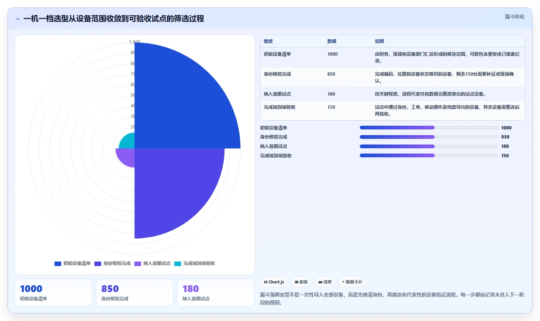This screenshot has height=321, width=540.
Task: Select the Chart.js tag
Action: click(x=274, y=282)
